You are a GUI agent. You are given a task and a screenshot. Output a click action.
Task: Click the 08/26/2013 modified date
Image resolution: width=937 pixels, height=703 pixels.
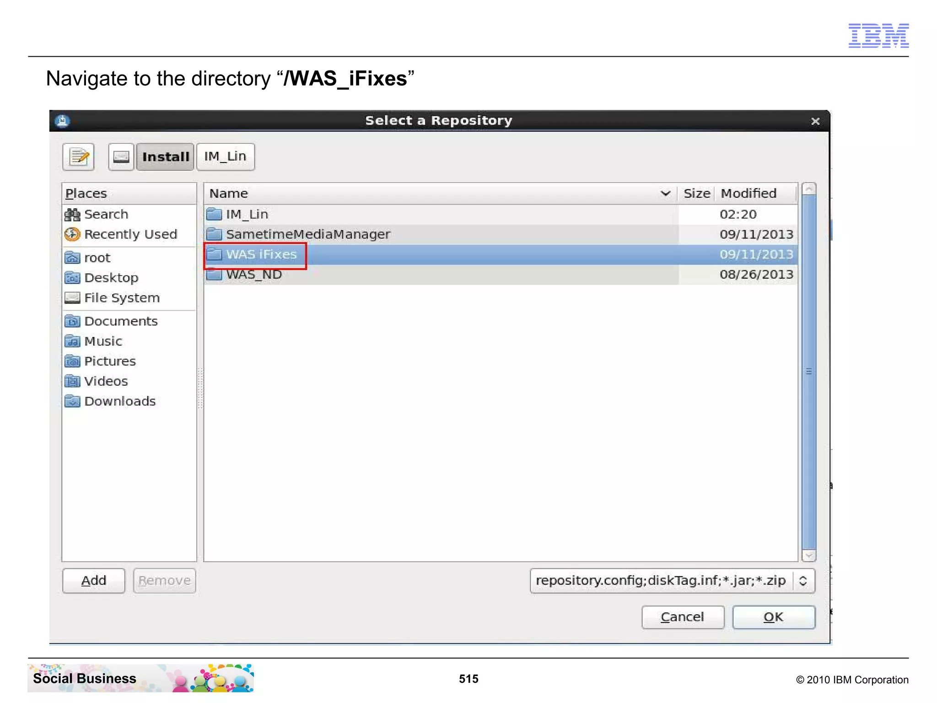point(756,275)
